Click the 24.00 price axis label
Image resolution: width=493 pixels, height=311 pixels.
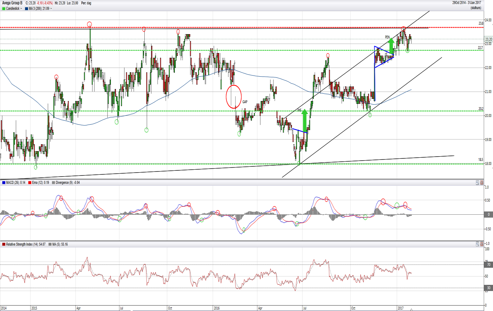(488, 20)
